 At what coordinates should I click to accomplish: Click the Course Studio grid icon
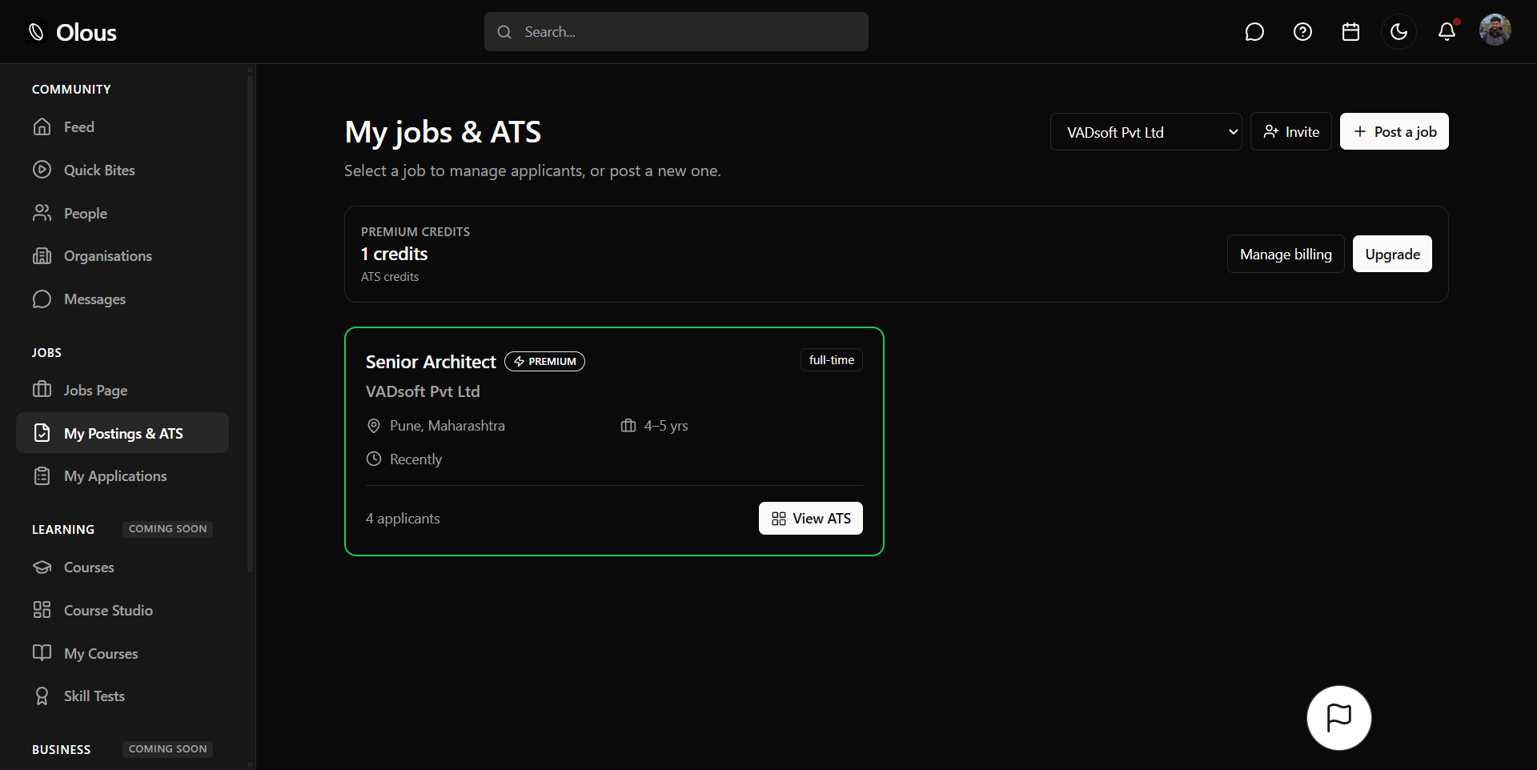(42, 610)
